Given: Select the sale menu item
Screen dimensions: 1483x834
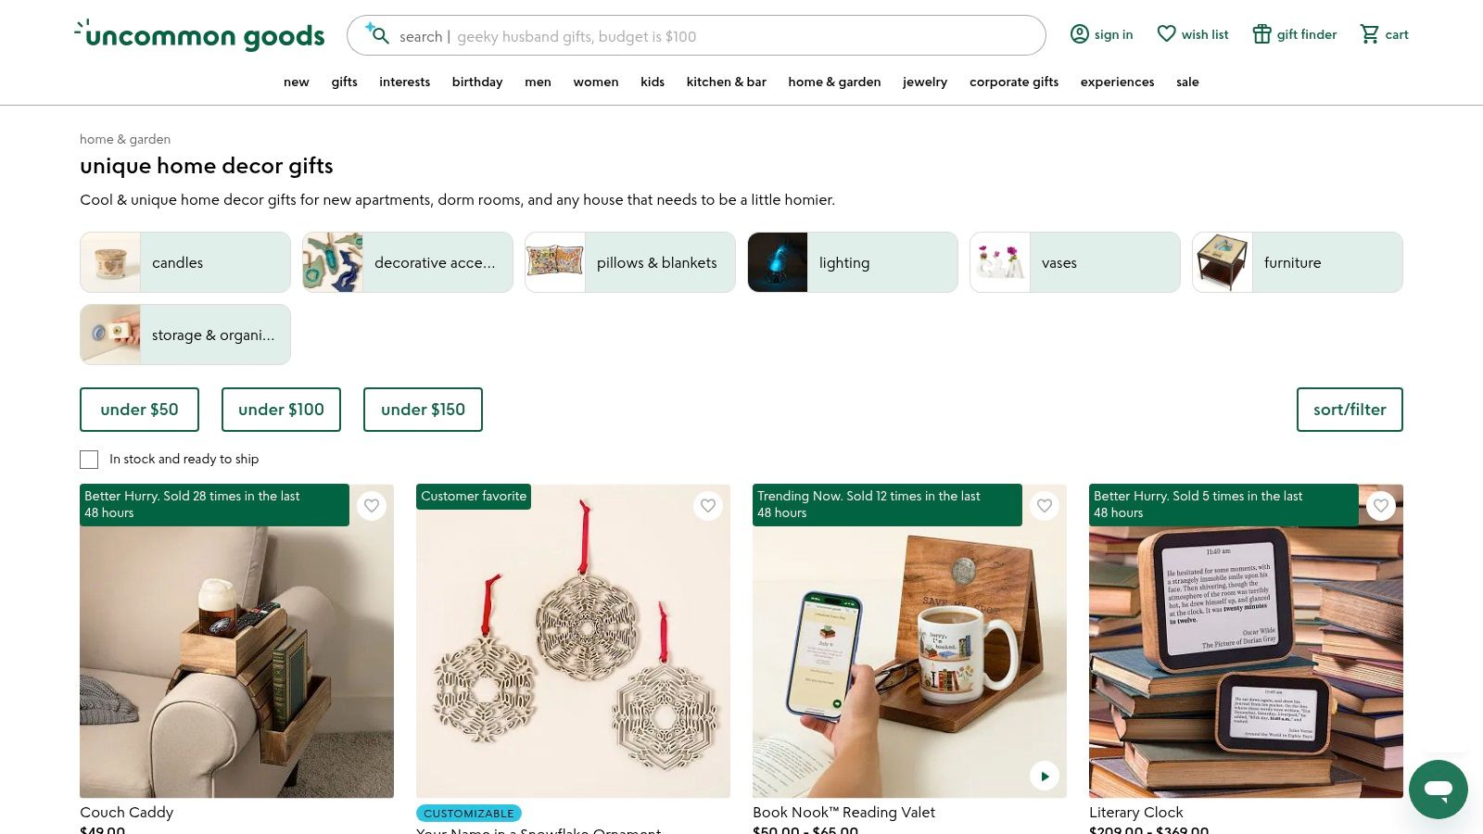Looking at the screenshot, I should [x=1187, y=82].
